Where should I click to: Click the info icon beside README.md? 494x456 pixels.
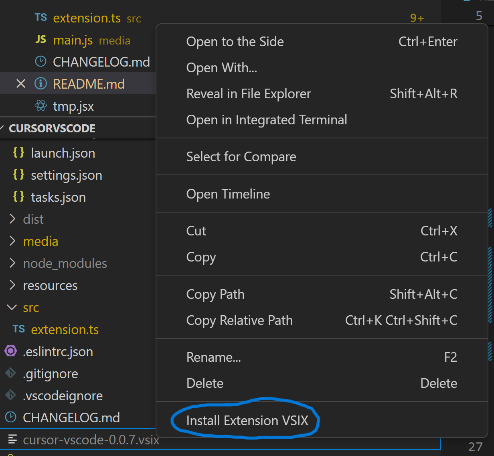point(41,83)
